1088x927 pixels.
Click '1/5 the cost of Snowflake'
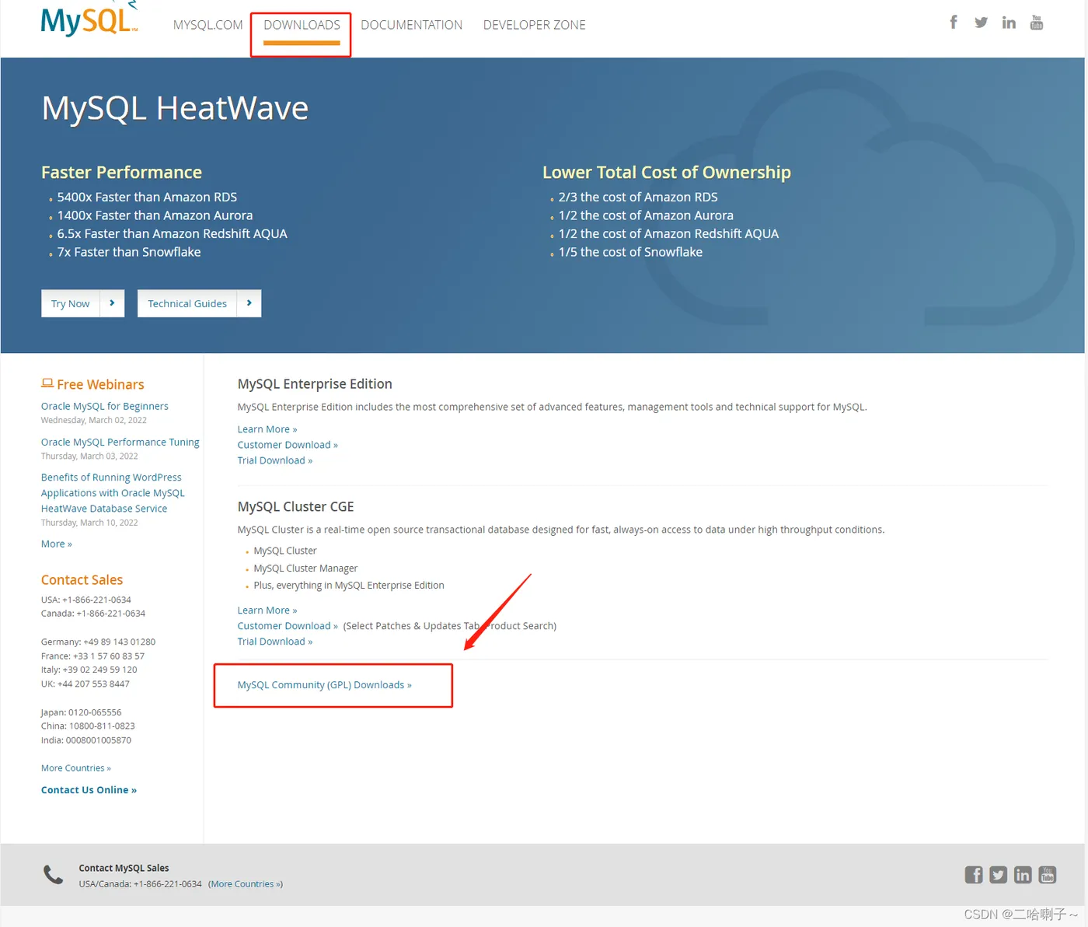click(630, 252)
